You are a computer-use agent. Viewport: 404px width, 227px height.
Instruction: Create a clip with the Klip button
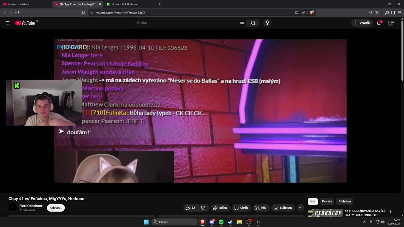click(x=261, y=208)
